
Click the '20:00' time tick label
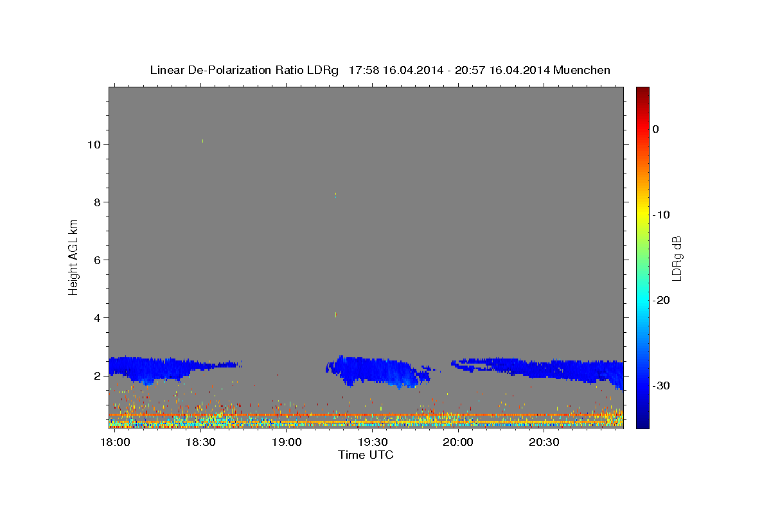click(458, 443)
